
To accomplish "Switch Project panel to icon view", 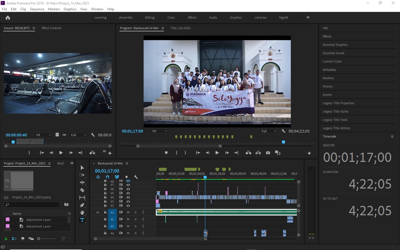I will point(22,238).
